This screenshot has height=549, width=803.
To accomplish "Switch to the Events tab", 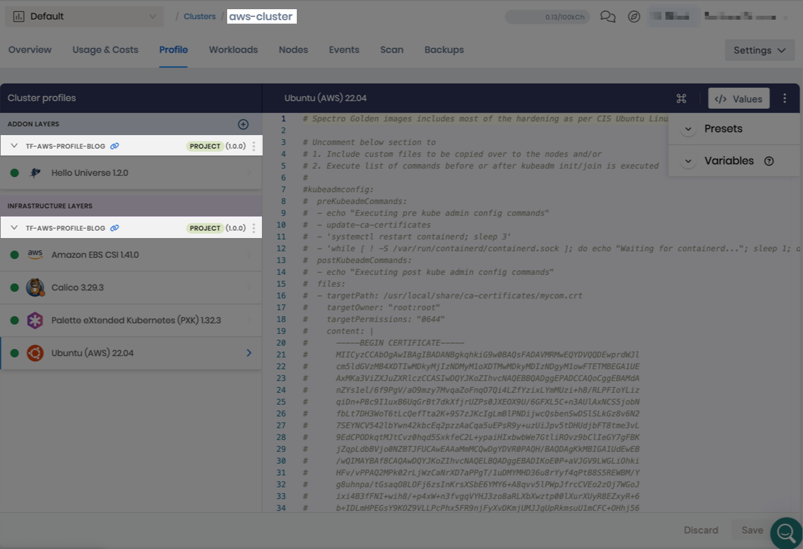I will pyautogui.click(x=344, y=50).
